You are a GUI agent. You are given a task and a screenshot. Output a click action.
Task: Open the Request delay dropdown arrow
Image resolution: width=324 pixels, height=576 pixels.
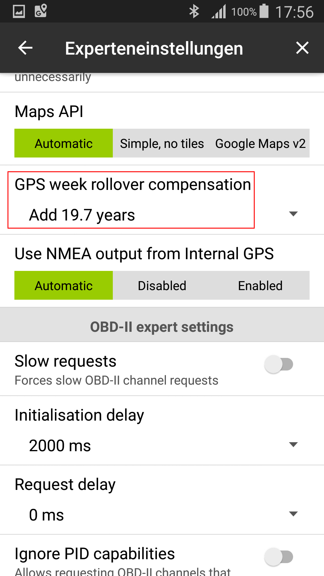[x=293, y=514]
